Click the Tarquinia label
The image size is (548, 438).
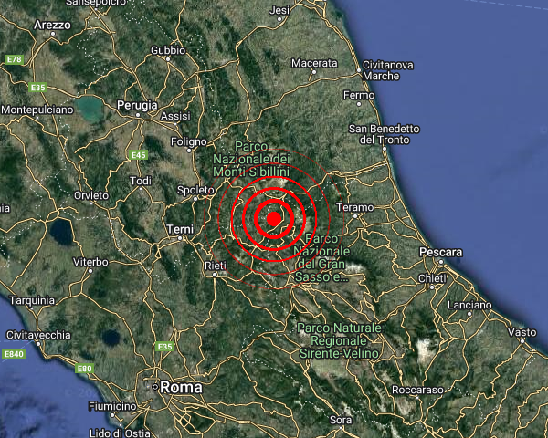[x=32, y=300]
